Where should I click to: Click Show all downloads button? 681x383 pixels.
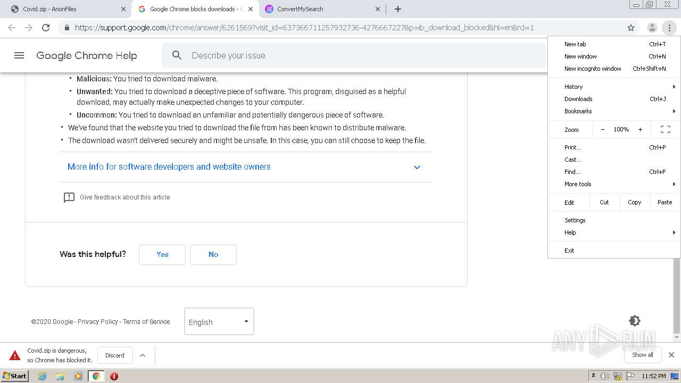click(x=642, y=355)
